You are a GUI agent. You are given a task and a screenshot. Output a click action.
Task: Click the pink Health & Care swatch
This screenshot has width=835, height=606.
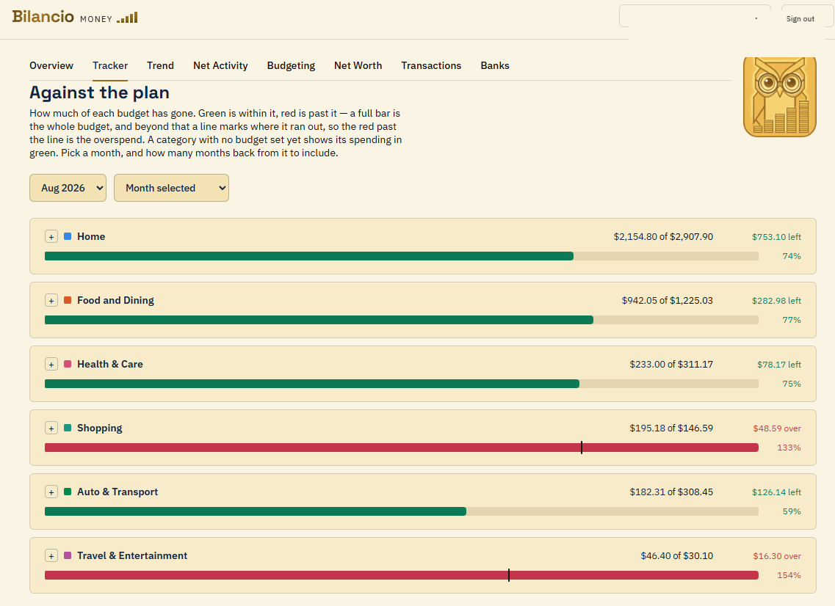click(68, 364)
